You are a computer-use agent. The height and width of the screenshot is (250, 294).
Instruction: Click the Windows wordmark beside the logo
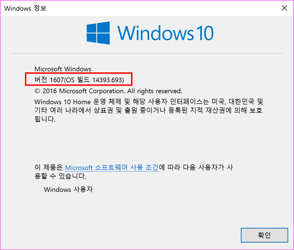pos(156,33)
